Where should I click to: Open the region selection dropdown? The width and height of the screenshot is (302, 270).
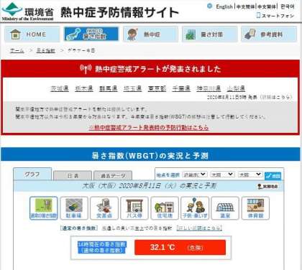[x=195, y=174]
